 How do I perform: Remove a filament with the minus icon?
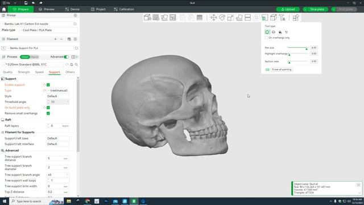pos(61,39)
